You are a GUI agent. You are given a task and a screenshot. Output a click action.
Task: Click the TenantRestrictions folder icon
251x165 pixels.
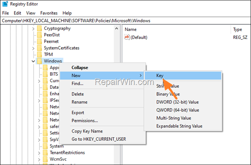pyautogui.click(x=45, y=153)
